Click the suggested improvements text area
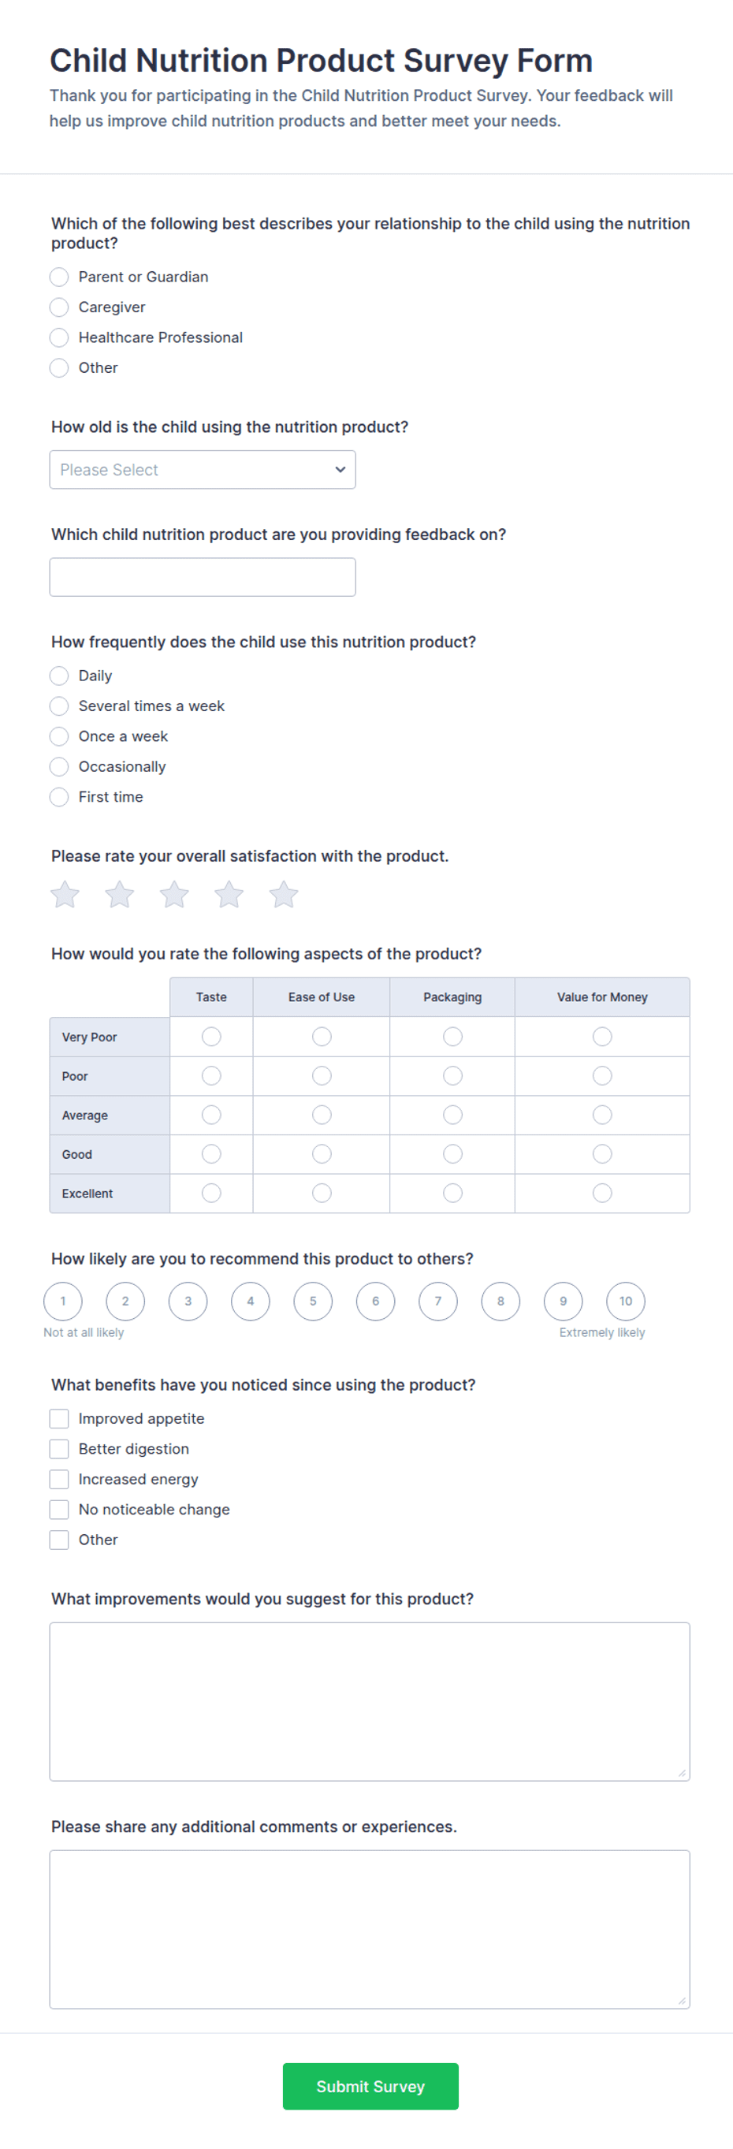The height and width of the screenshot is (2149, 733). click(370, 1702)
